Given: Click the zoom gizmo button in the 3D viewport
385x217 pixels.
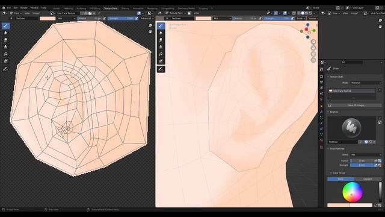Looking at the screenshot, I should [313, 42].
